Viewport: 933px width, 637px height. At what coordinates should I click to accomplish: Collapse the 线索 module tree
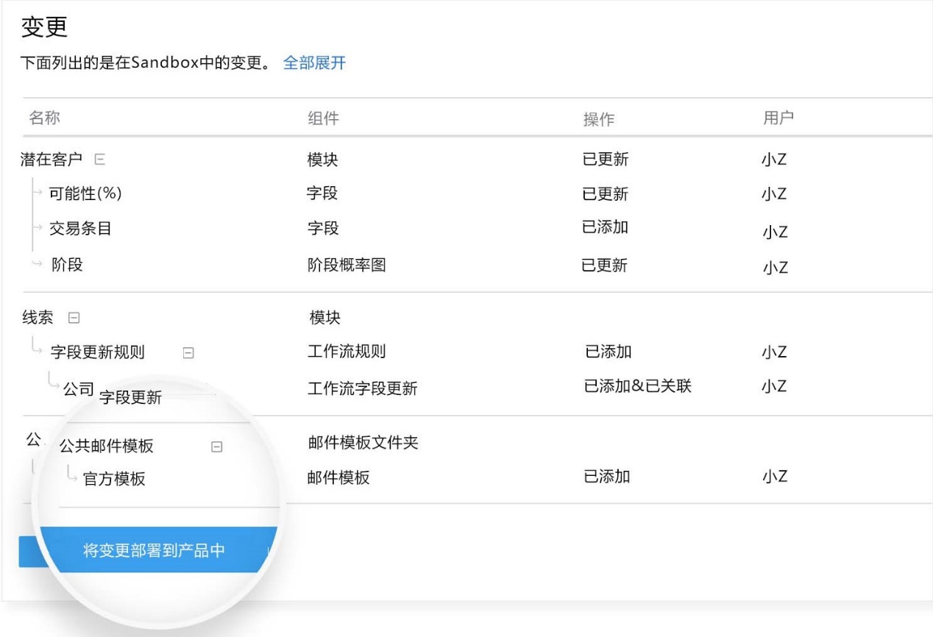pos(73,318)
